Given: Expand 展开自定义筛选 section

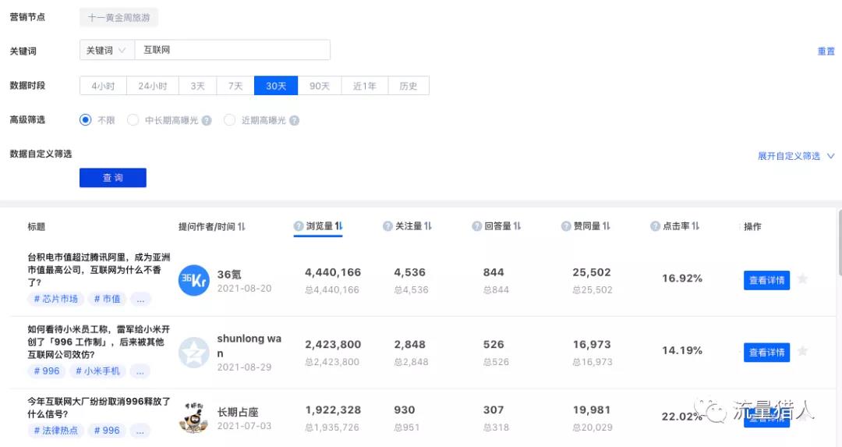Looking at the screenshot, I should [795, 156].
